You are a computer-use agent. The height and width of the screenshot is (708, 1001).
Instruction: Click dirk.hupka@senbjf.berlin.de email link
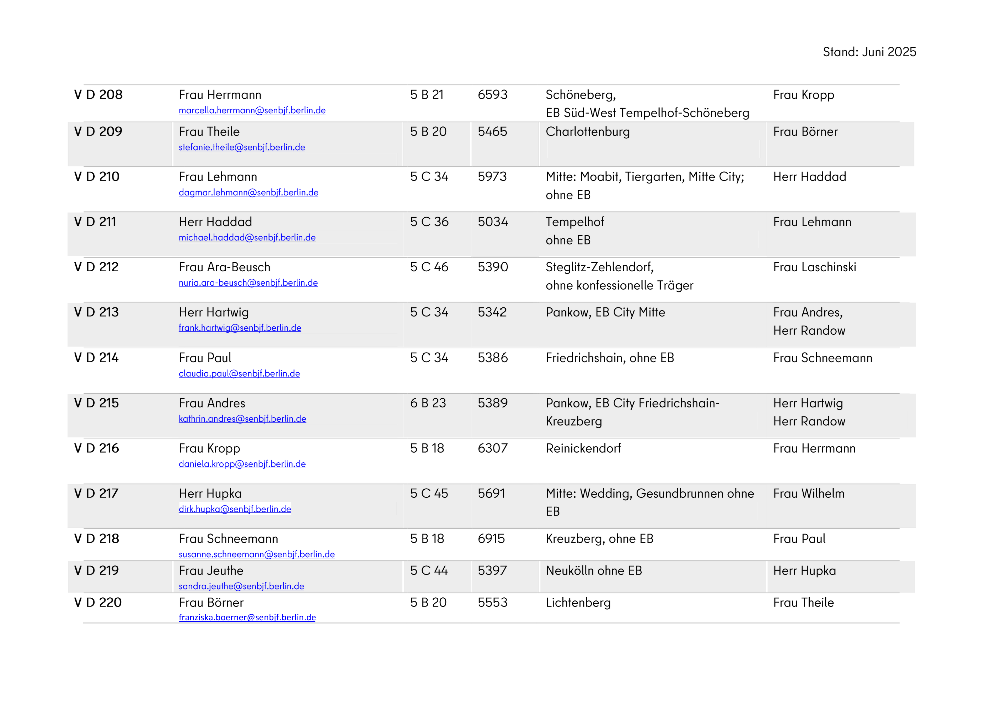click(235, 509)
